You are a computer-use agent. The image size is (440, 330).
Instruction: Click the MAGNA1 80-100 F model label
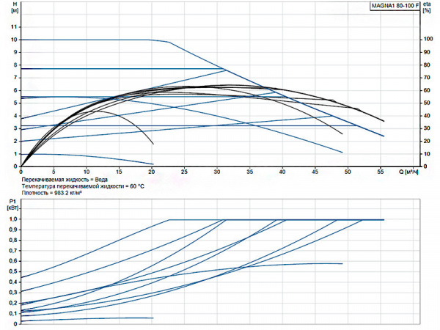click(x=395, y=6)
